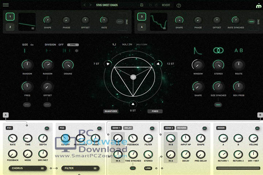This screenshot has height=175, width=263.
Task: Toggle switch below FREQ knob
Action: pyautogui.click(x=27, y=105)
